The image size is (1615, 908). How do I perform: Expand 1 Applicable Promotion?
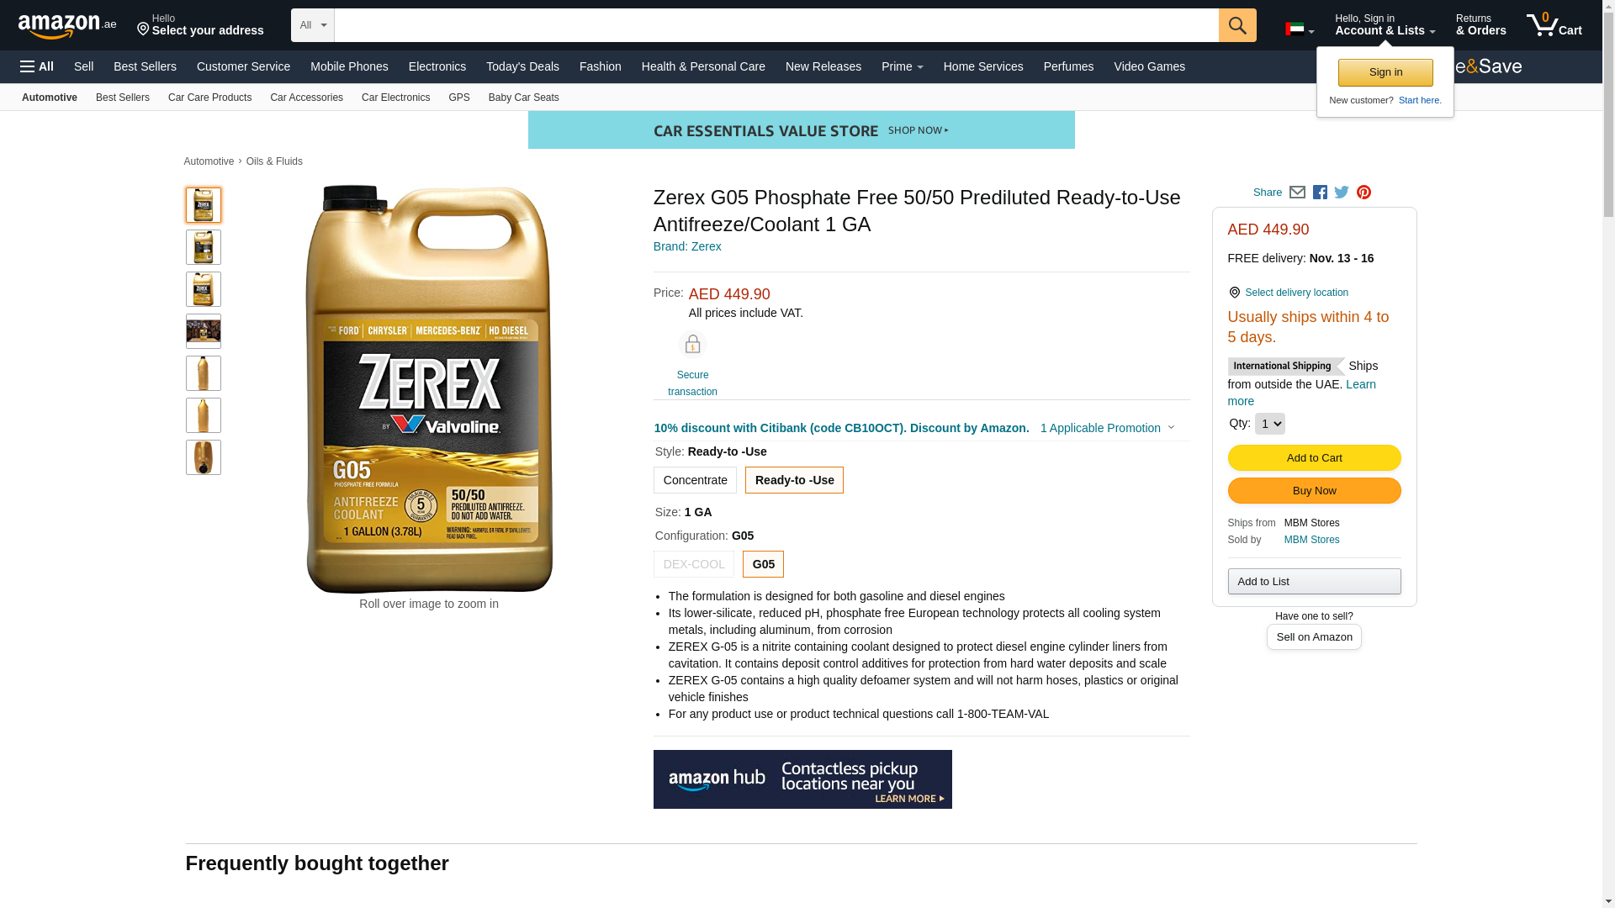point(1107,428)
